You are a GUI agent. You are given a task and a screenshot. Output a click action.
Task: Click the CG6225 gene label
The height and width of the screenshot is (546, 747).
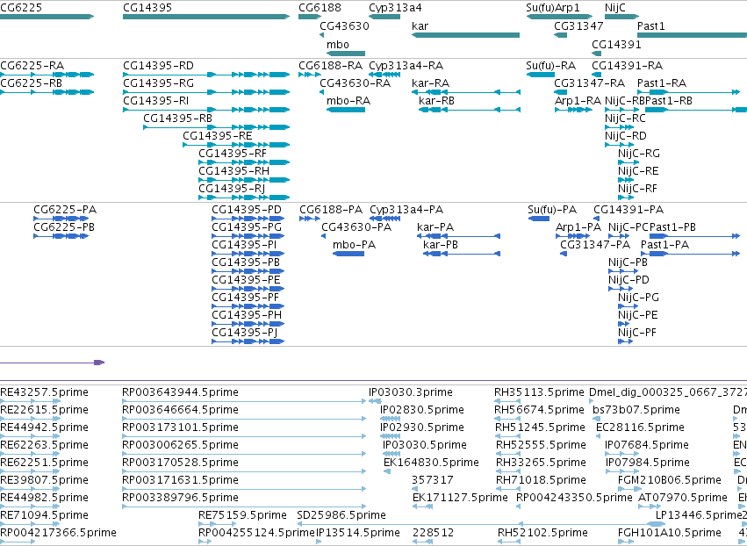pyautogui.click(x=21, y=8)
